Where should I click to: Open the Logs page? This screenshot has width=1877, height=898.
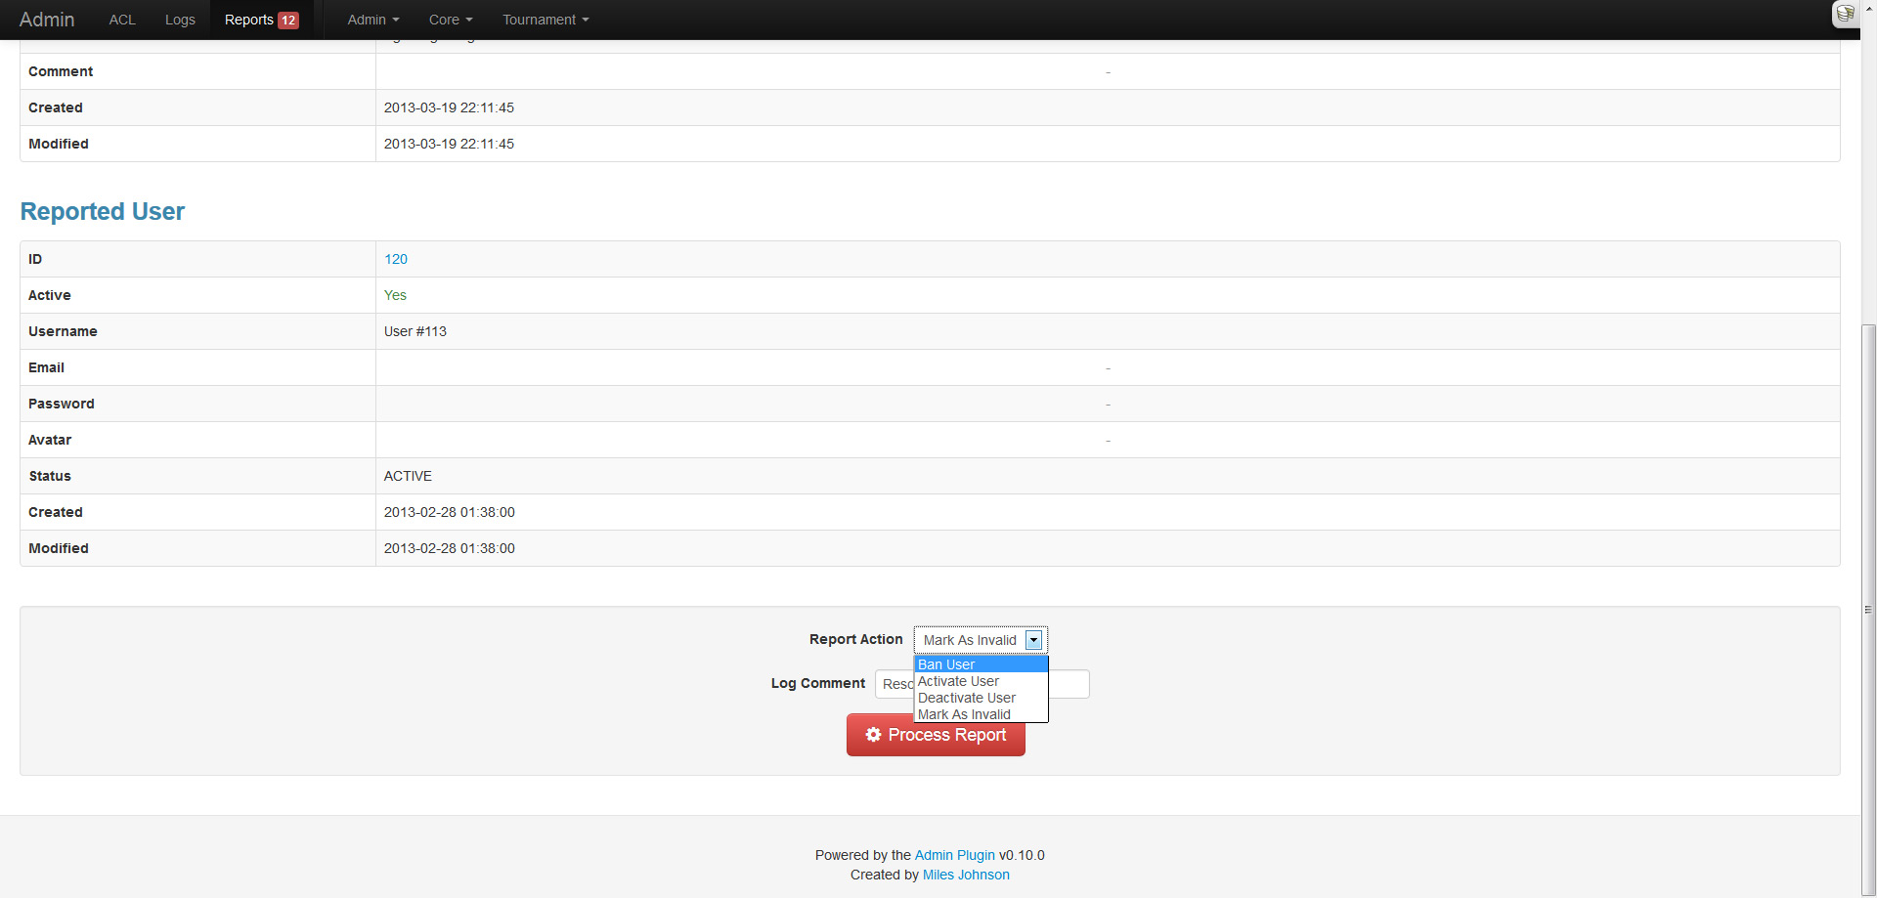coord(180,20)
